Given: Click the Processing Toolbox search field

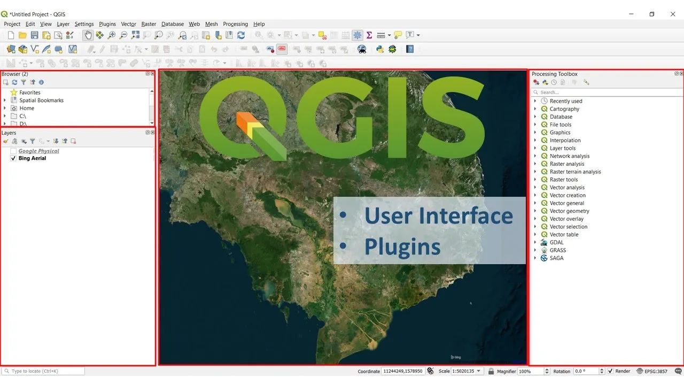Looking at the screenshot, I should [607, 93].
